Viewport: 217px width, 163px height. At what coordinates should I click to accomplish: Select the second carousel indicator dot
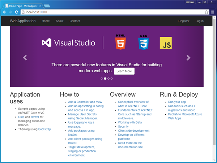click(105, 79)
